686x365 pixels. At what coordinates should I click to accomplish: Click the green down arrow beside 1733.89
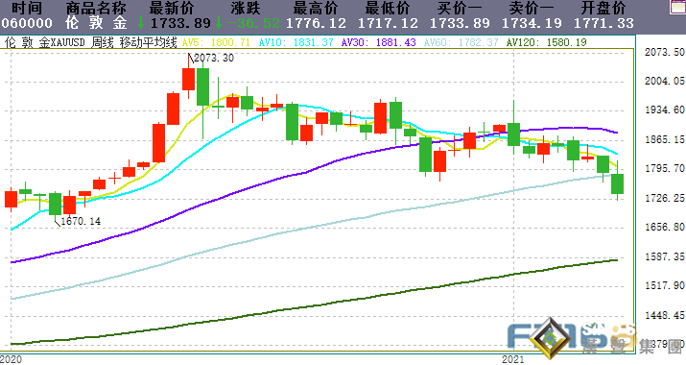[x=141, y=22]
